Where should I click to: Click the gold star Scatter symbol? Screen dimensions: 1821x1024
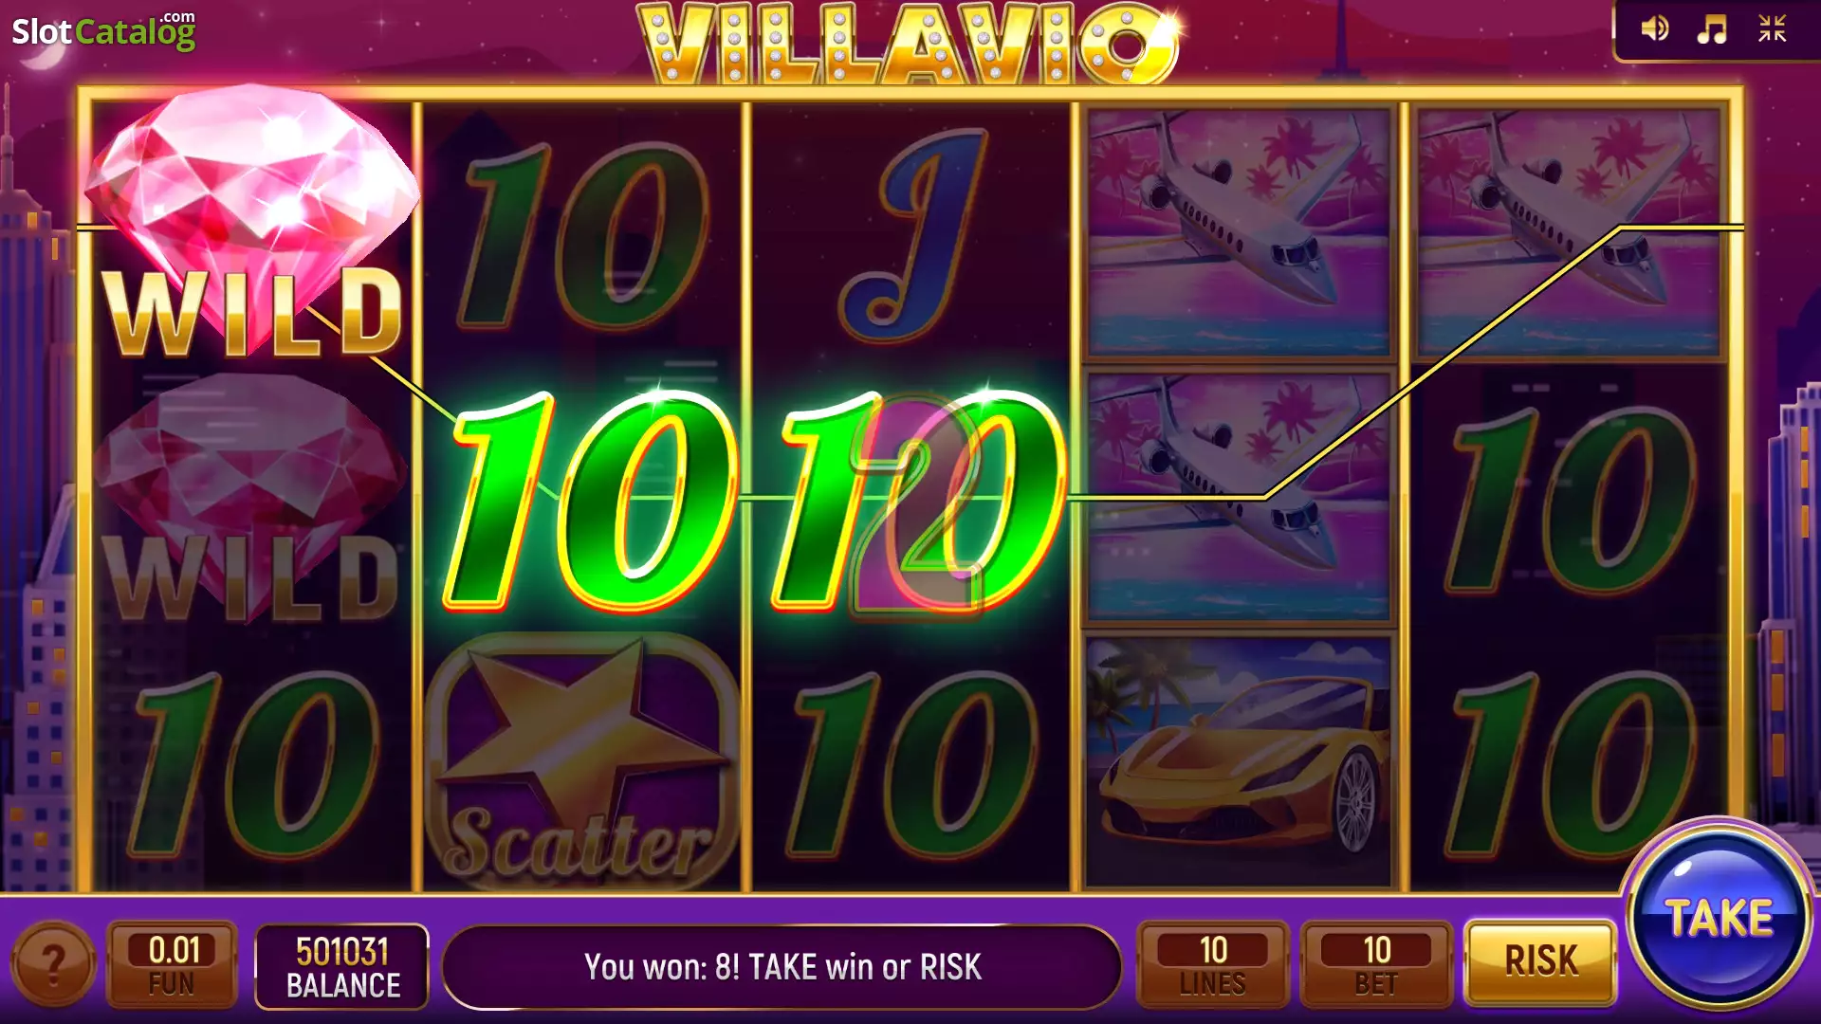click(581, 759)
